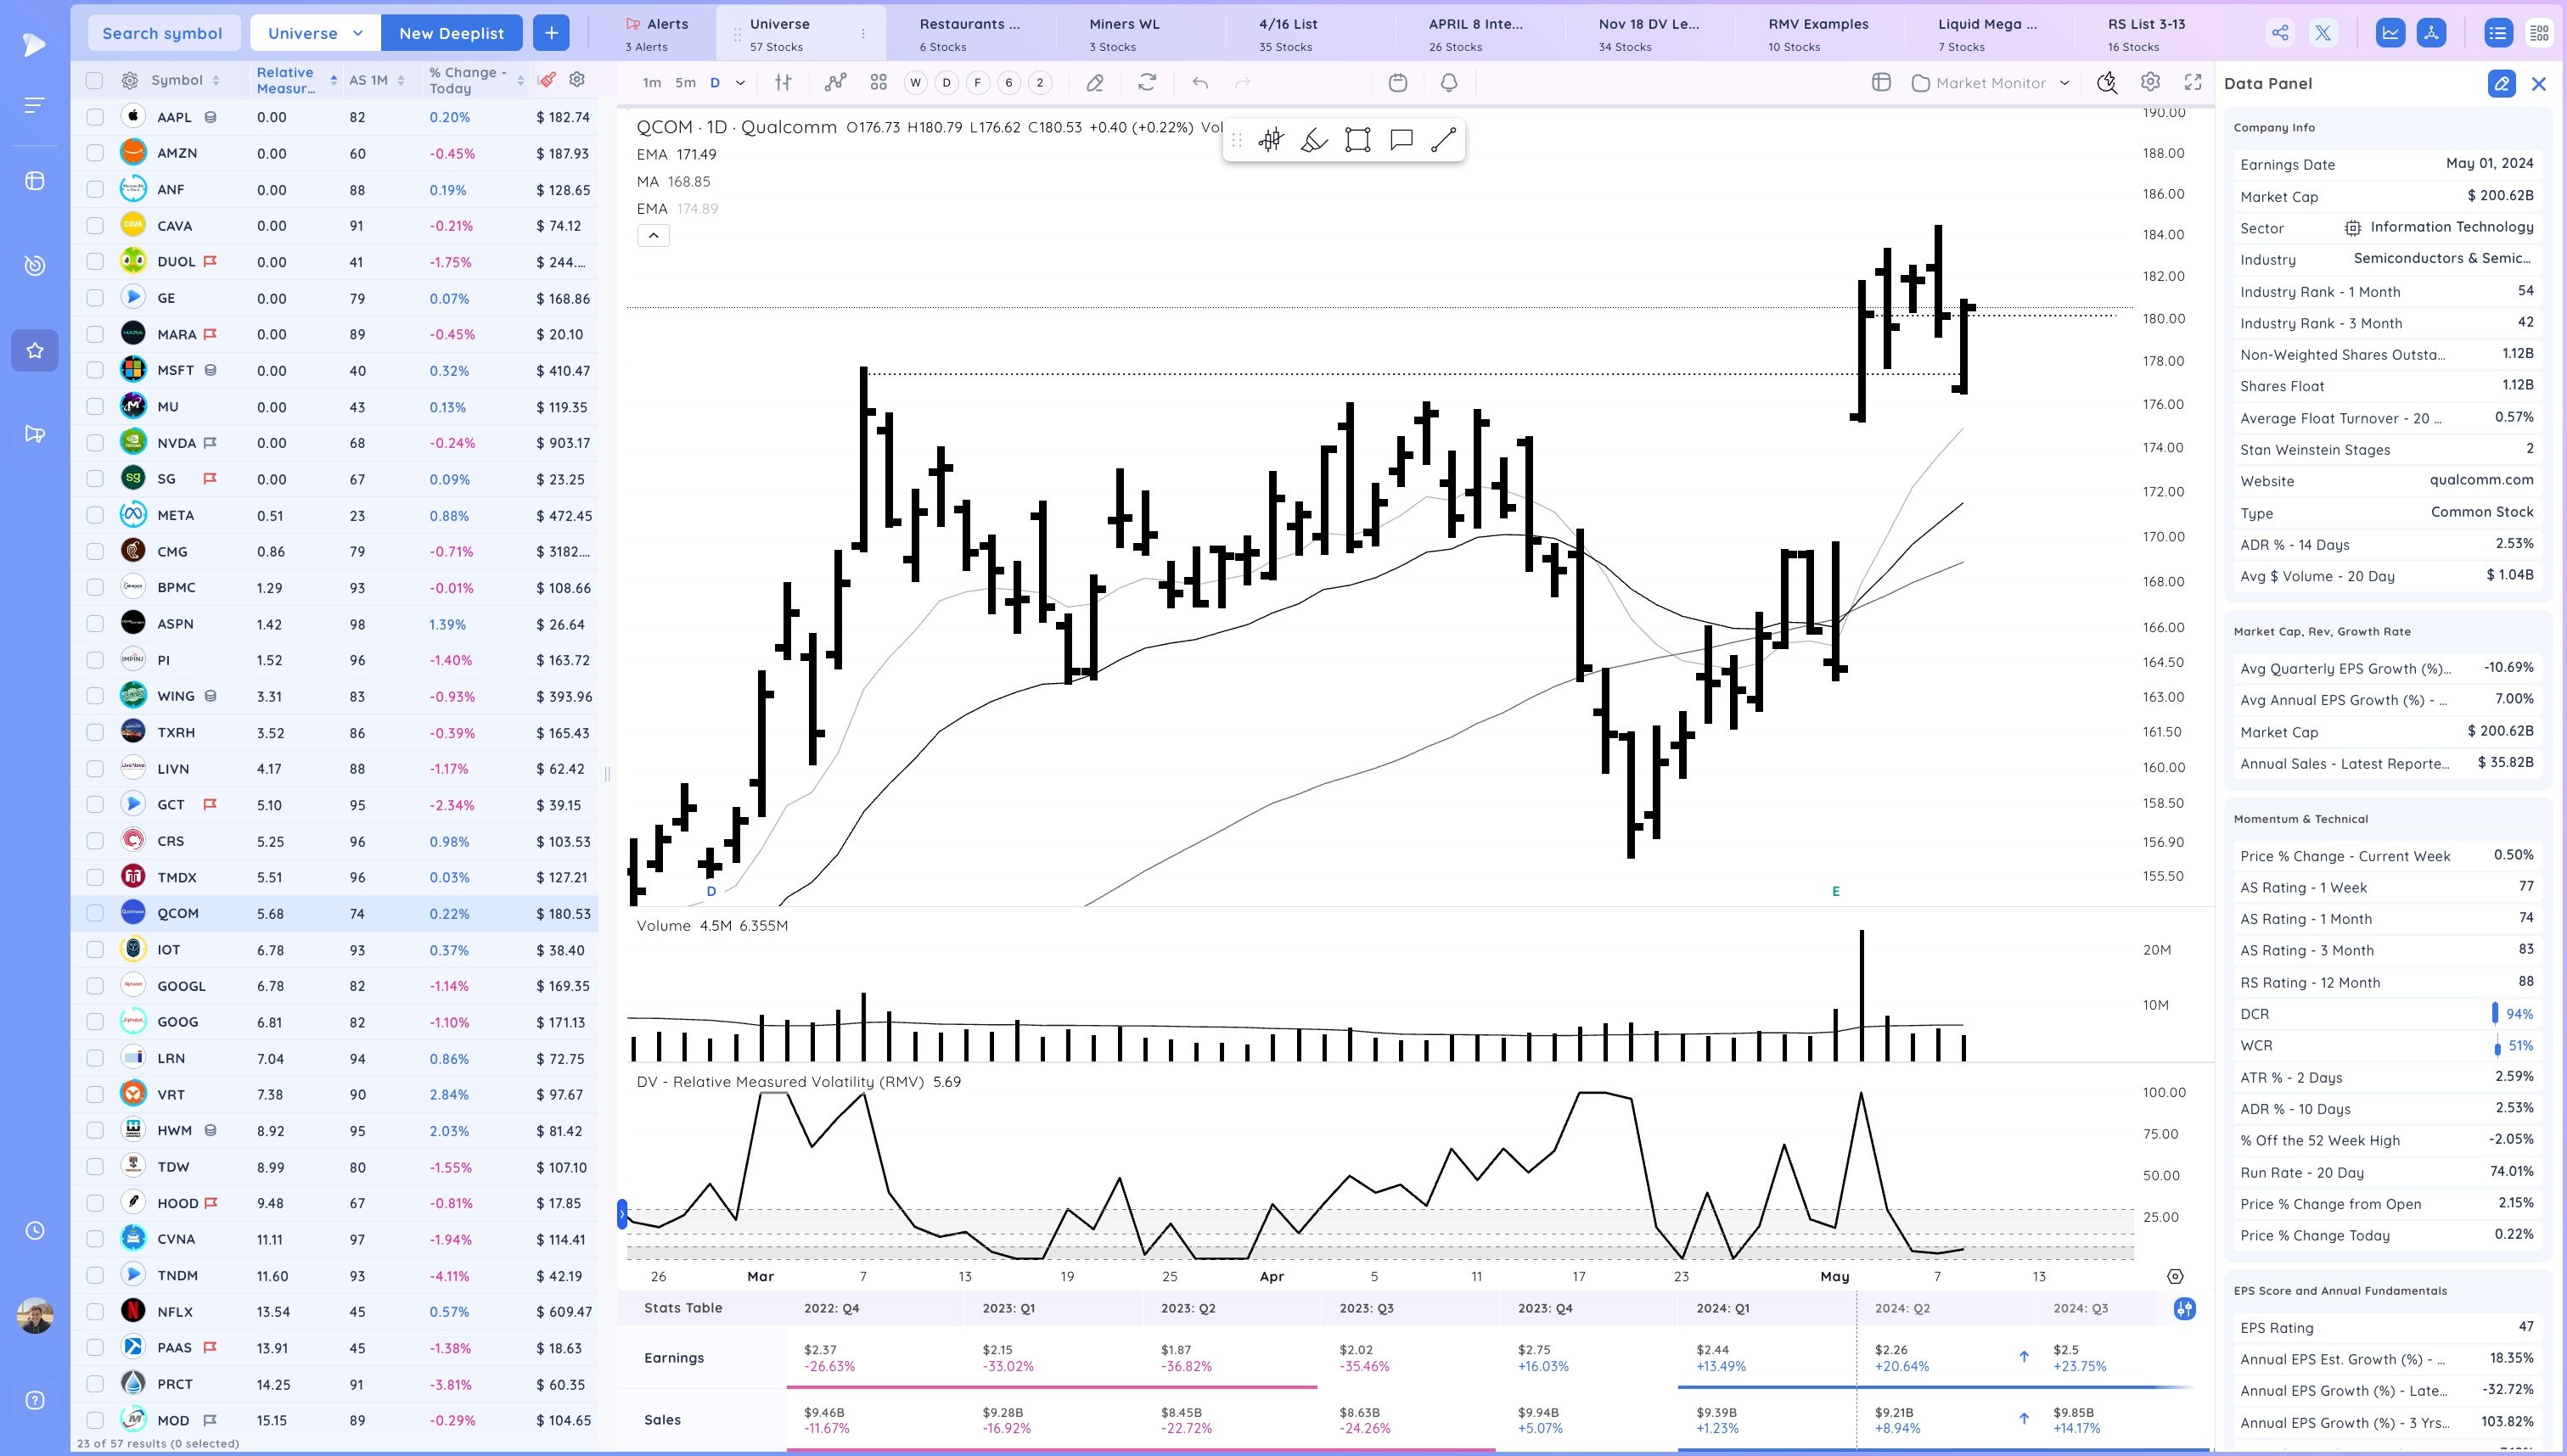Image resolution: width=2567 pixels, height=1456 pixels.
Task: Open the Universe dropdown selector
Action: 315,33
